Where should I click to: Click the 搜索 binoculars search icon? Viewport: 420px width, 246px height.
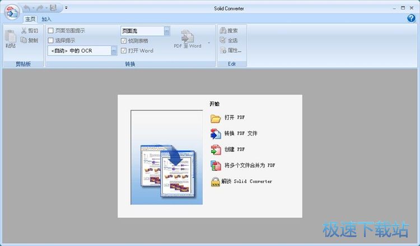click(x=223, y=31)
